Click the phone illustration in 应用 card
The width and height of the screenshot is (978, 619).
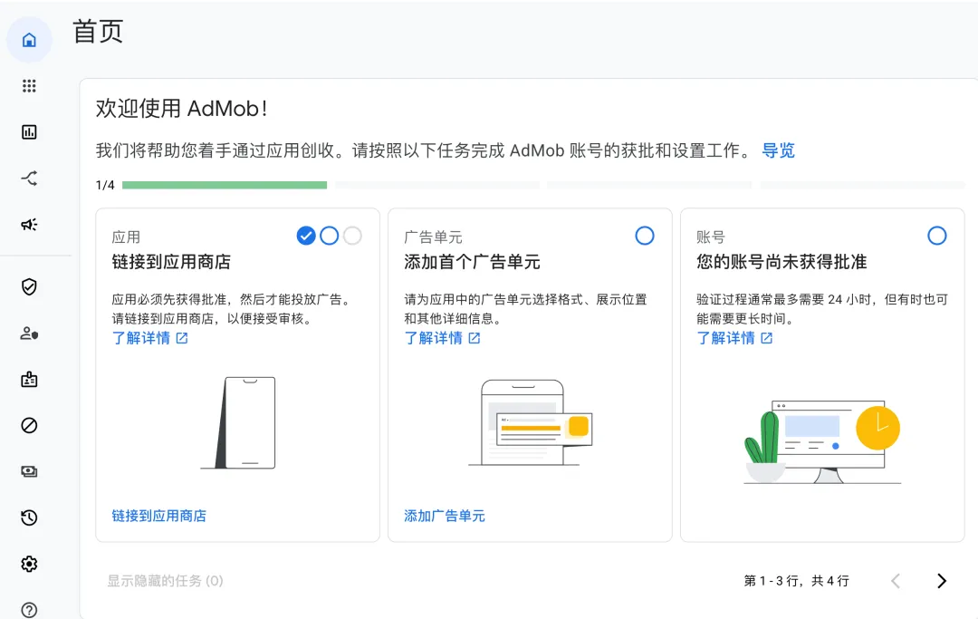point(238,422)
